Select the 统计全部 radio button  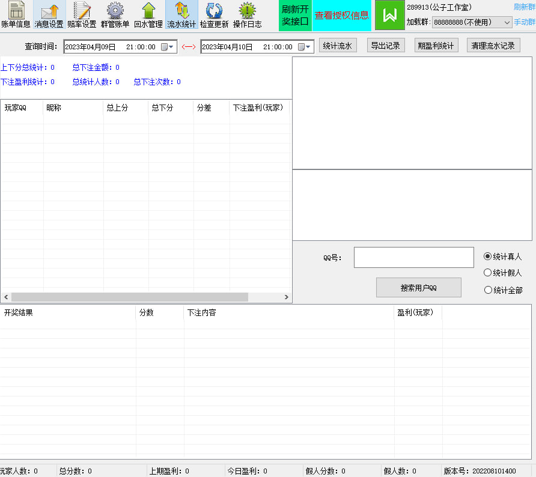tap(488, 290)
